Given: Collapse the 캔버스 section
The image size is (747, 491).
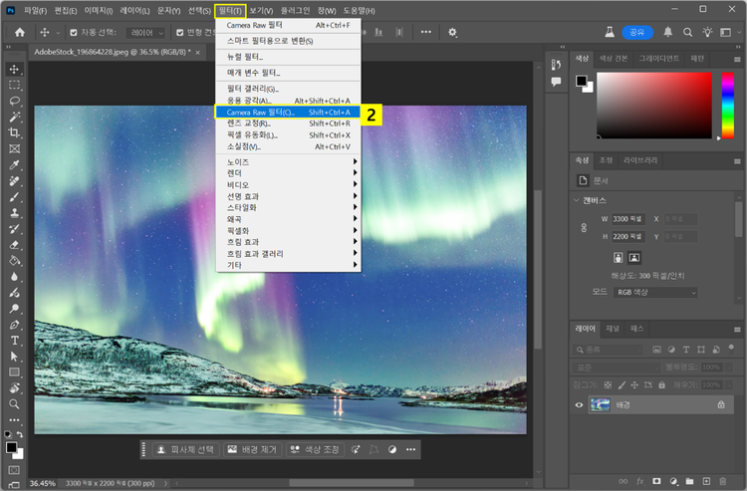Looking at the screenshot, I should coord(577,200).
